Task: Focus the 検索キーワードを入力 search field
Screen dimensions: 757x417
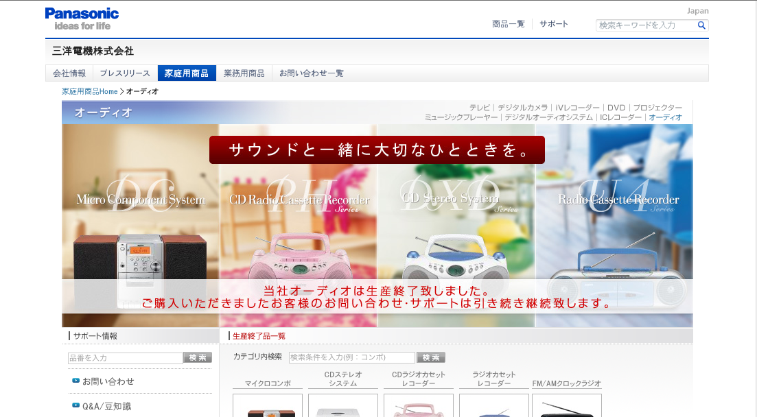Action: click(x=646, y=25)
